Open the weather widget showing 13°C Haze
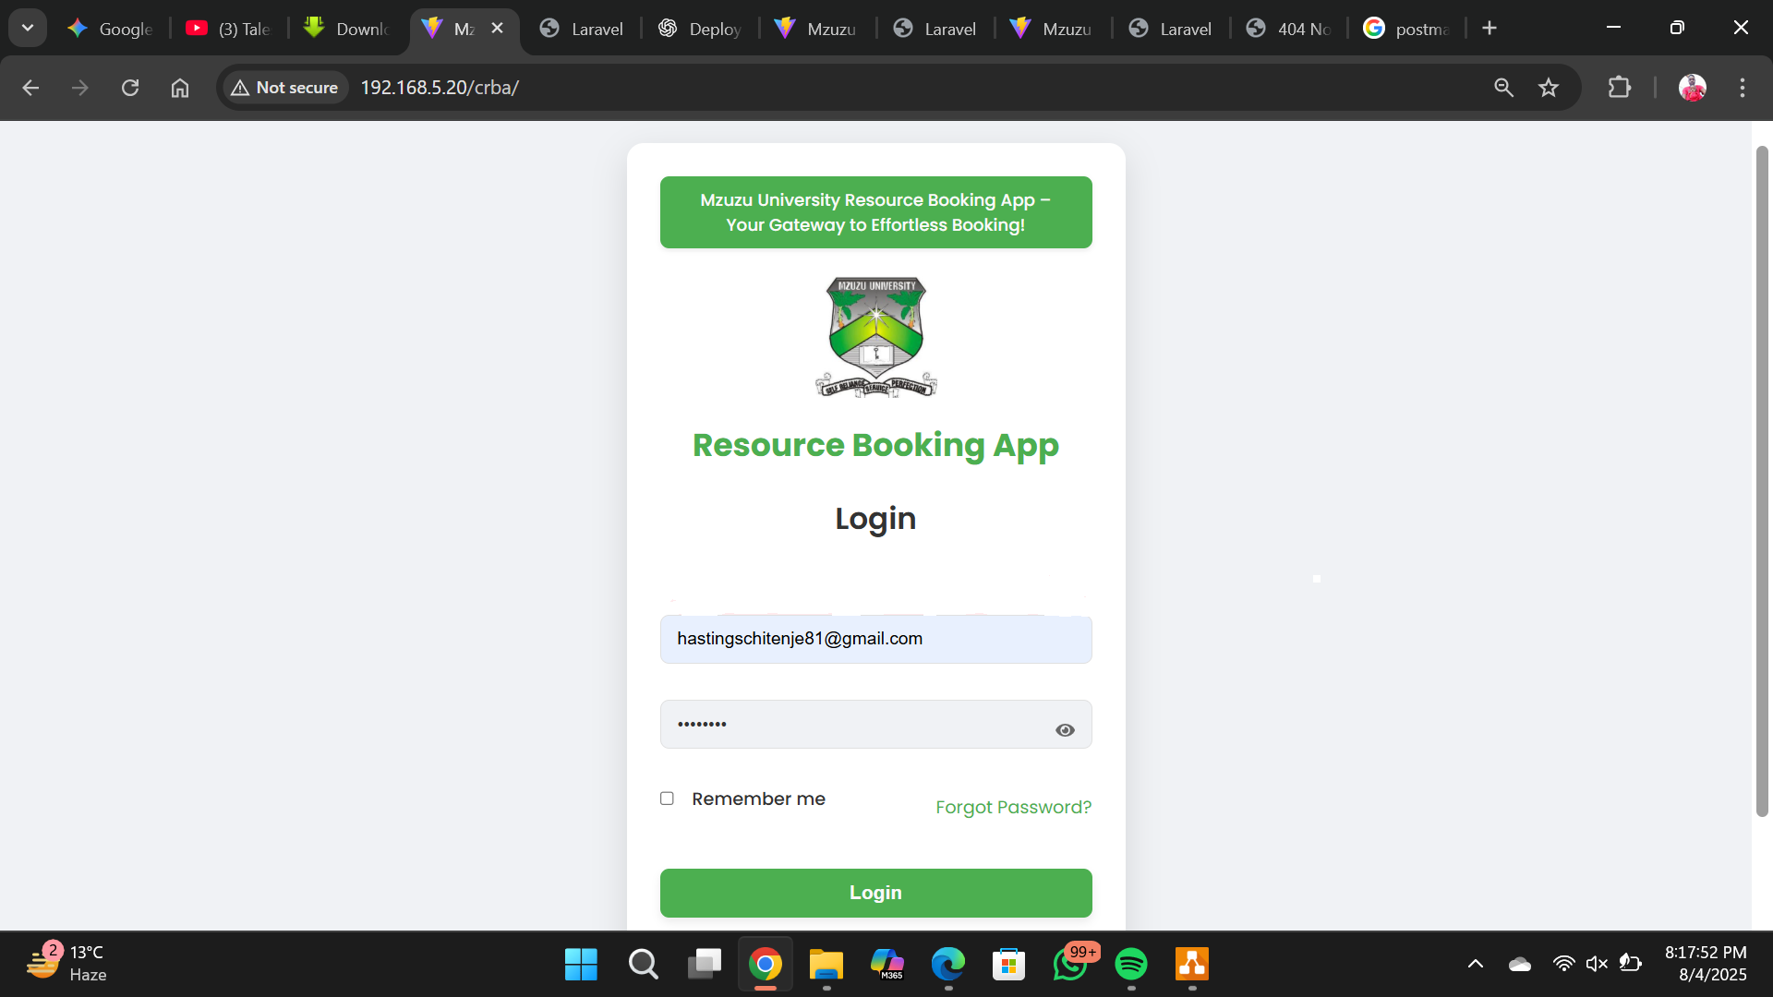 pos(66,963)
